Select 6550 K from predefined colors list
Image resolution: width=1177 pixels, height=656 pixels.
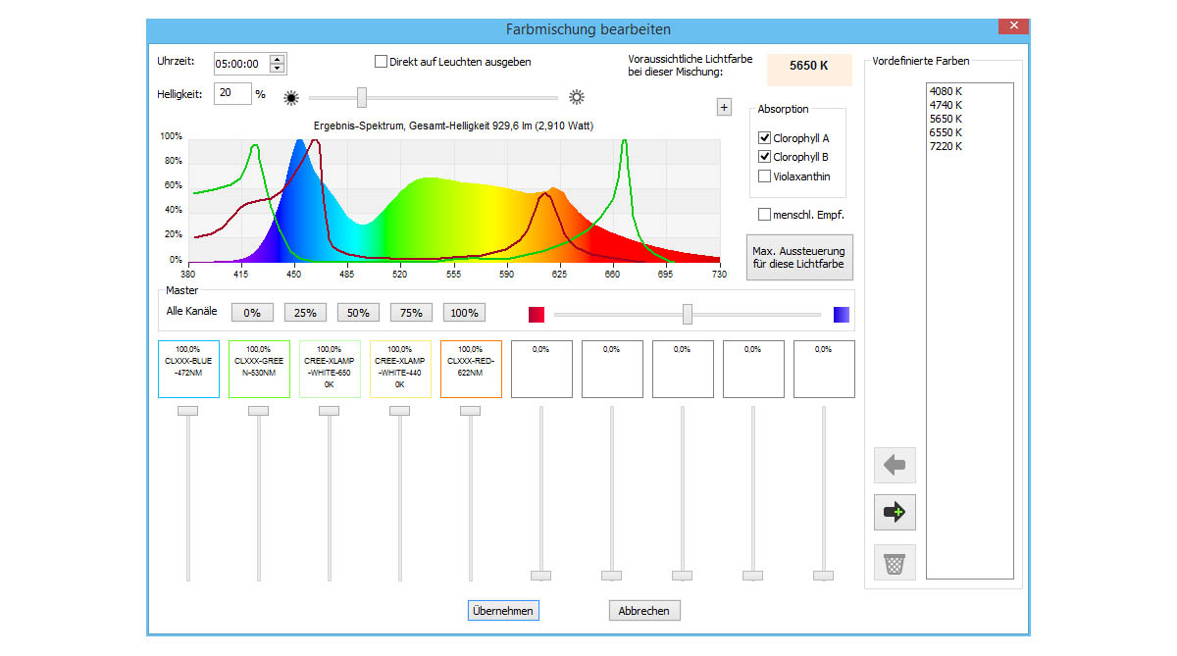click(946, 132)
